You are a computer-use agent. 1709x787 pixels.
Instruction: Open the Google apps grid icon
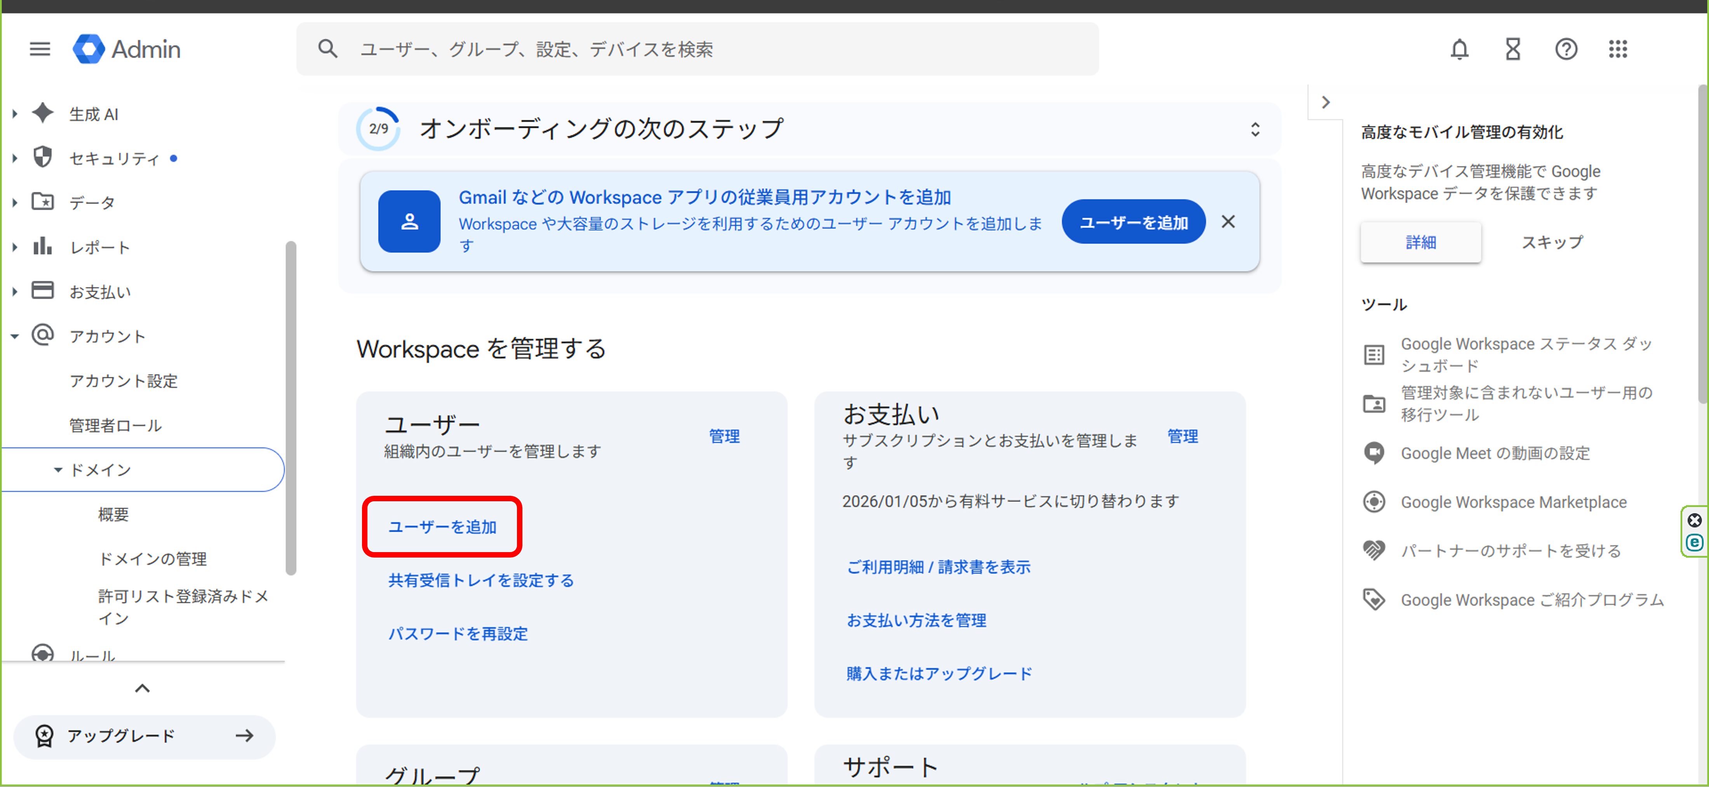point(1617,49)
